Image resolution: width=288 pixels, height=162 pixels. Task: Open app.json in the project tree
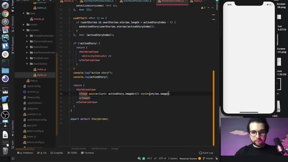pyautogui.click(x=30, y=126)
